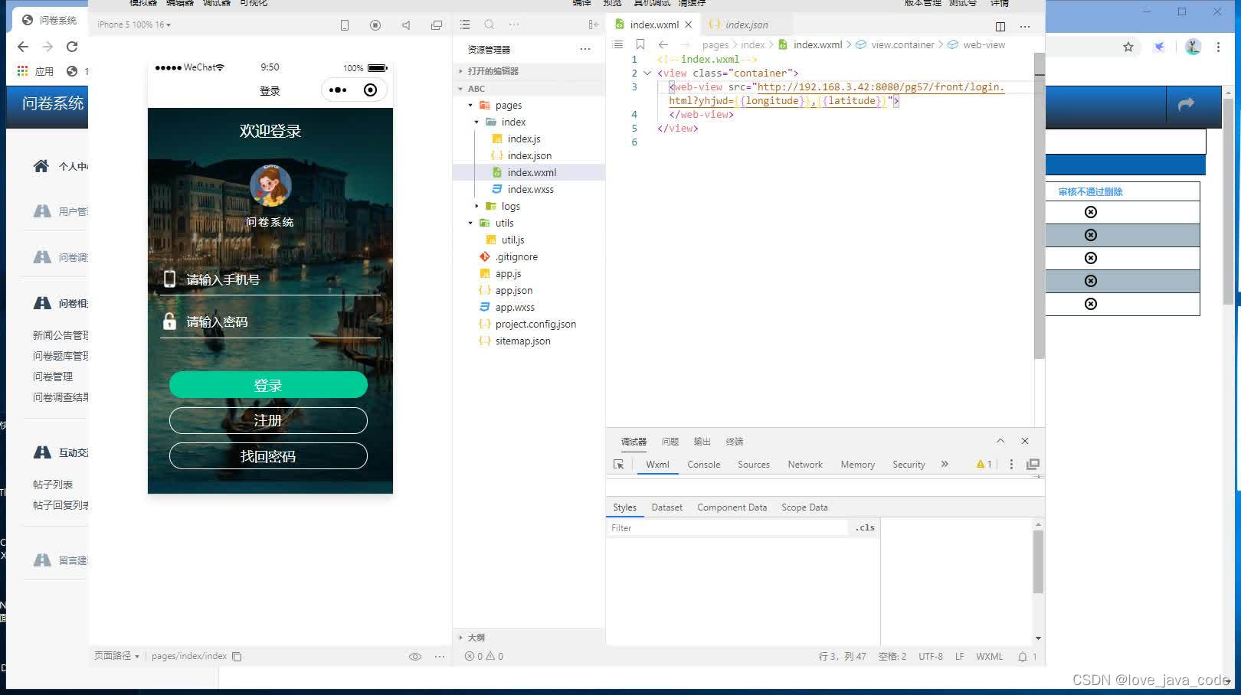Click the errors and warnings status indicator
Viewport: 1241px width, 695px height.
point(484,657)
